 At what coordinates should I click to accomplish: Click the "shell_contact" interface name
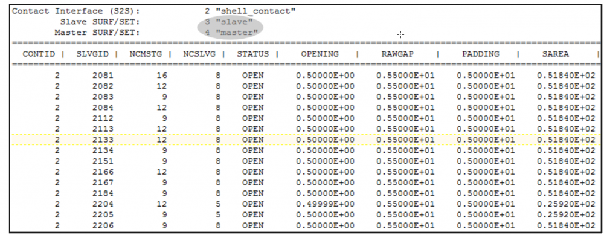click(255, 11)
